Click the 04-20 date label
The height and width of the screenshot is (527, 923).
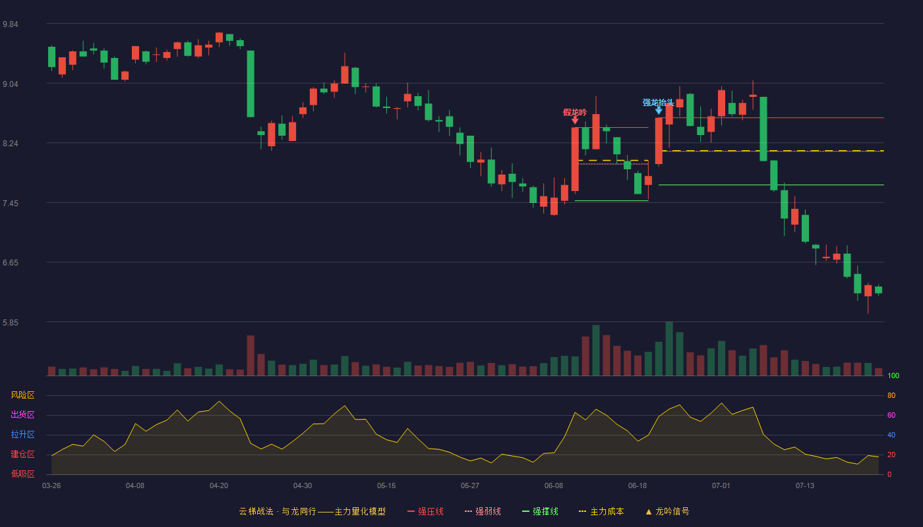[219, 485]
